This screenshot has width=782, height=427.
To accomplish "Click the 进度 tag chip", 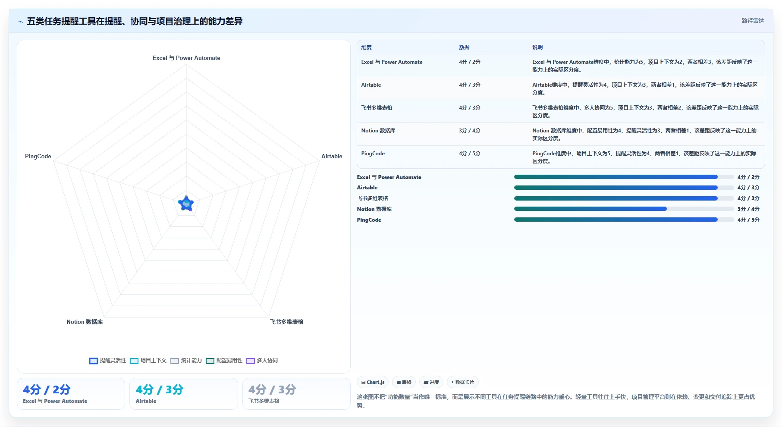I will (x=431, y=382).
